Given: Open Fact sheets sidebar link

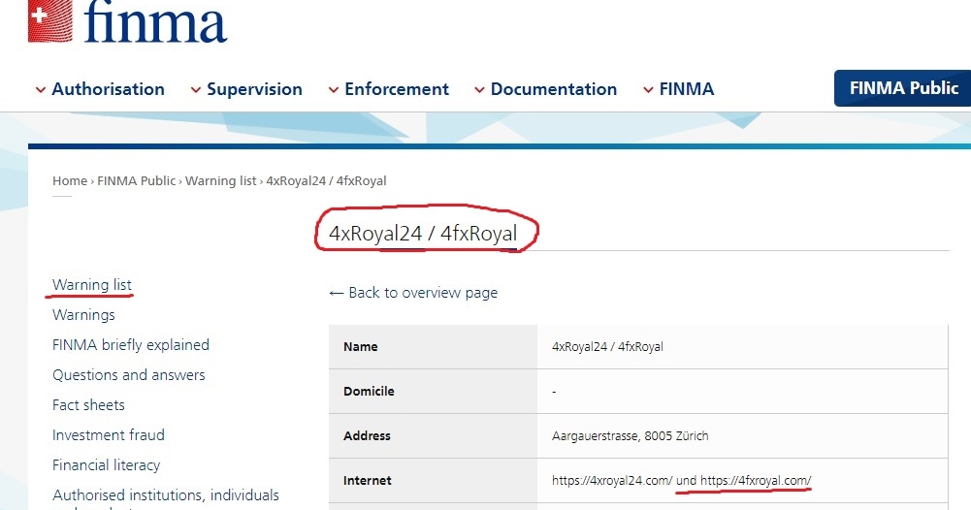Looking at the screenshot, I should point(88,404).
